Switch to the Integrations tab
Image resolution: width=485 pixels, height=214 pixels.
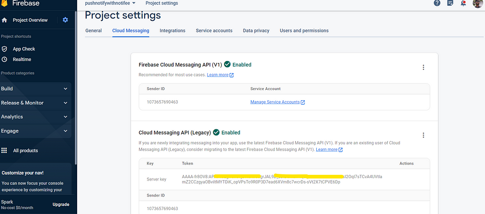click(x=172, y=31)
